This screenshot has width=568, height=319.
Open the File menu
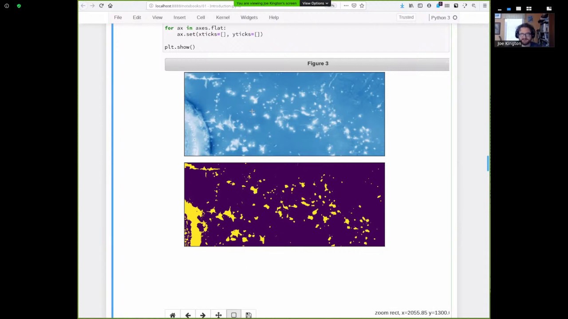118,17
